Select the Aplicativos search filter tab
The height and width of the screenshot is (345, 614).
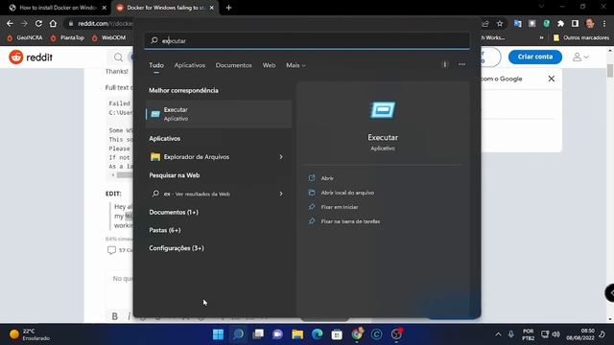(190, 65)
